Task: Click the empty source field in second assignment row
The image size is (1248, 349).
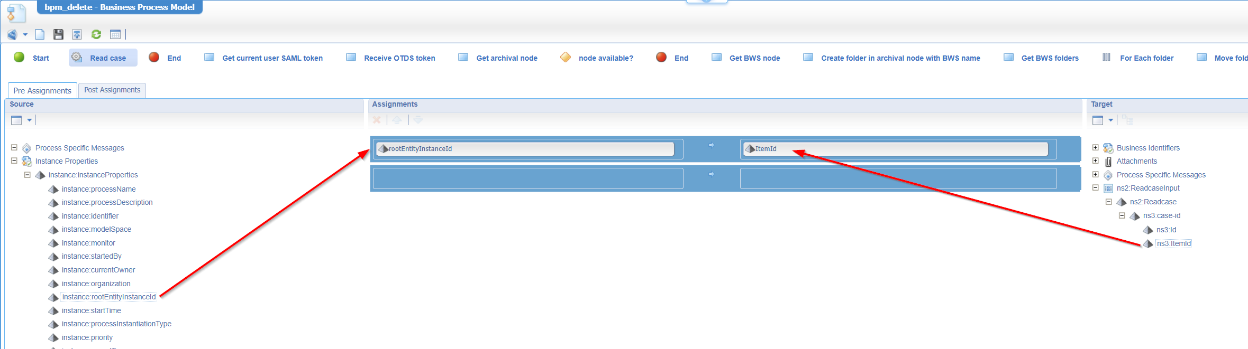Action: pos(528,178)
